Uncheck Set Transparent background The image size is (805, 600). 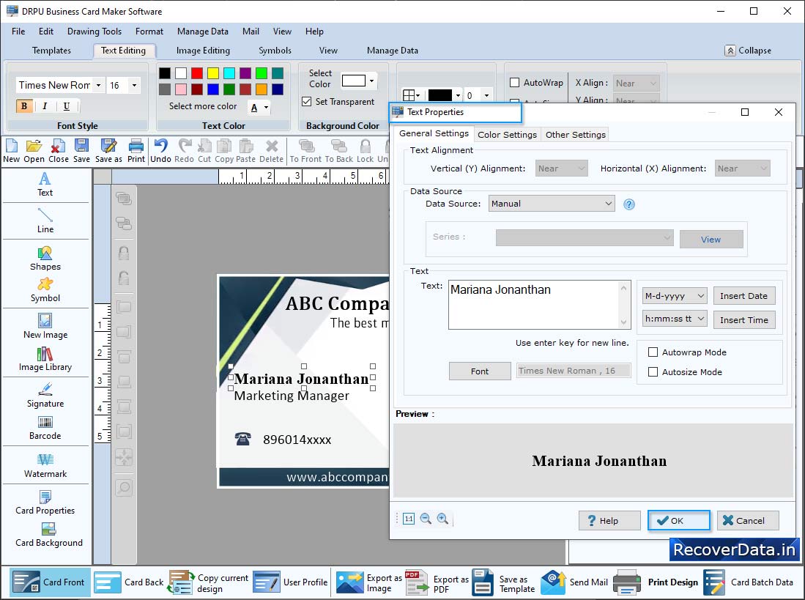[x=306, y=102]
